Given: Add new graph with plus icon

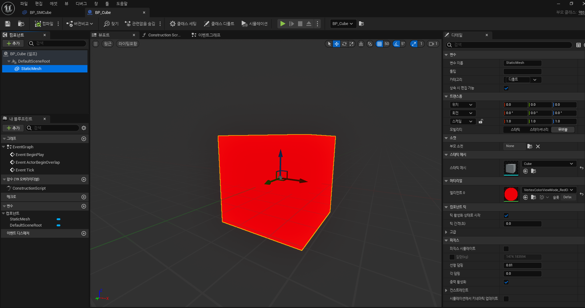Looking at the screenshot, I should [83, 139].
